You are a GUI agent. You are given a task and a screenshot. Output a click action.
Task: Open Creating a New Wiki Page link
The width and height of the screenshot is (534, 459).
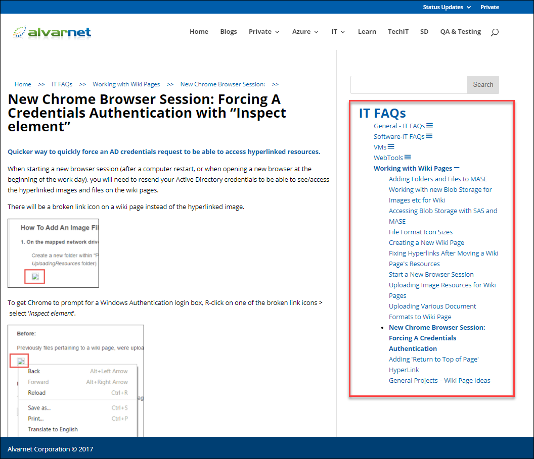coord(426,242)
